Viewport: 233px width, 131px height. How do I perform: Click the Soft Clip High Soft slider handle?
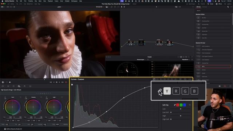[171, 119]
